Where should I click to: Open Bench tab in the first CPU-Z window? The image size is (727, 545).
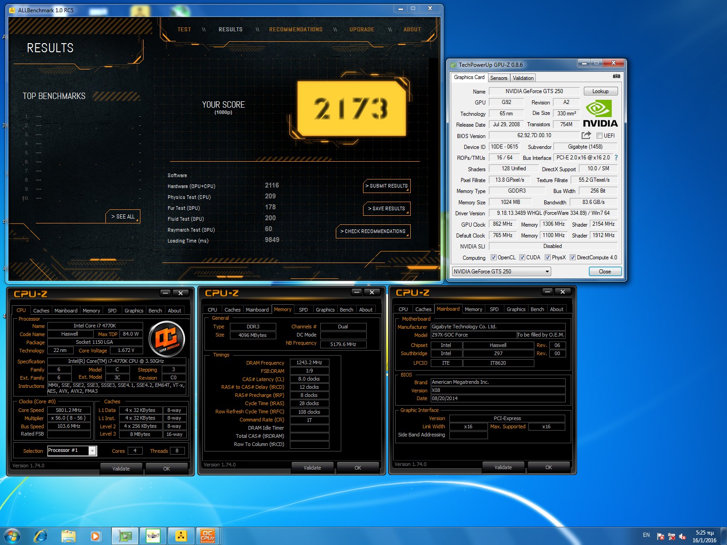[155, 311]
